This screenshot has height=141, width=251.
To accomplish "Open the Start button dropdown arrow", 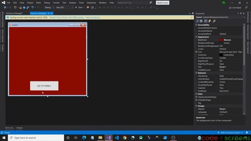I will tap(84, 7).
